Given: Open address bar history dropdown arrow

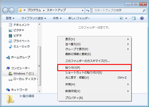Looking at the screenshot, I should (x=83, y=10).
